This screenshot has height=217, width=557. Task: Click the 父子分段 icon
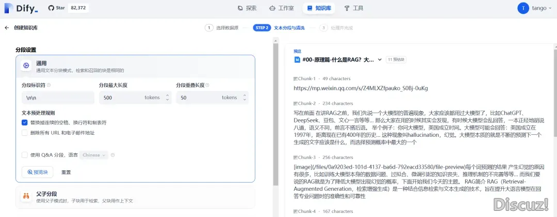(26, 196)
